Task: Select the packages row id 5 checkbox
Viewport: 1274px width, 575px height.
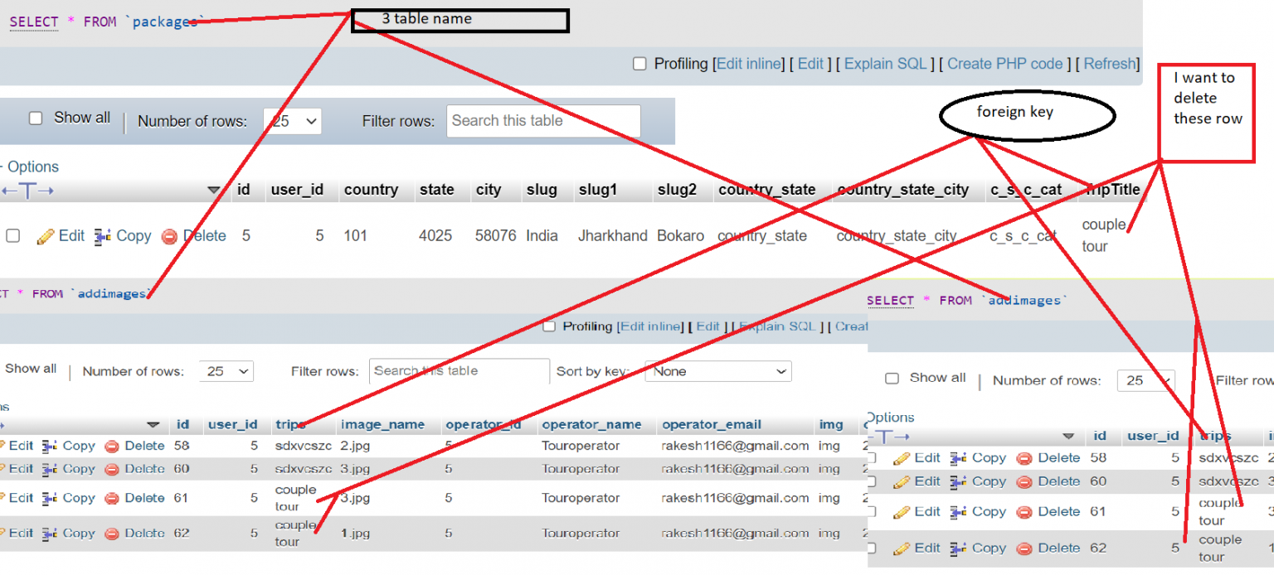Action: (x=12, y=236)
